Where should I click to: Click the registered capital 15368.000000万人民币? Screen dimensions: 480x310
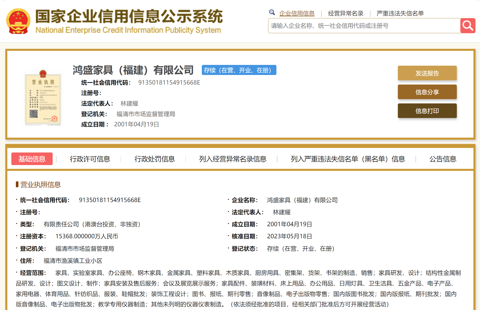tap(87, 236)
